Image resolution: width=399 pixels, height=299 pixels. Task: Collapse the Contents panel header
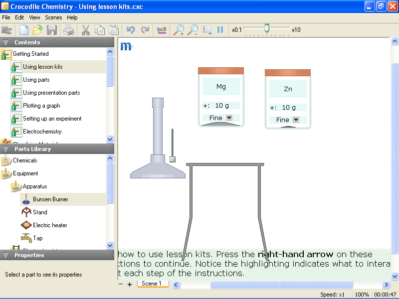coord(6,42)
